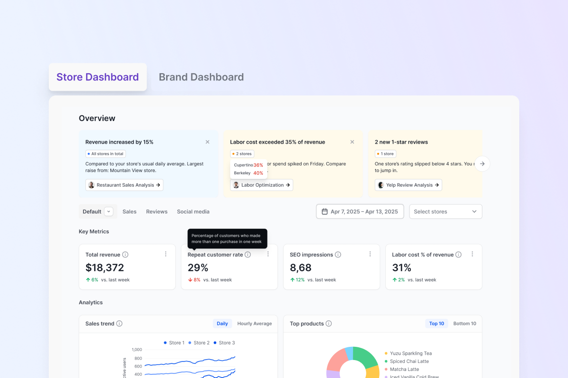
Task: Show info for Repeat customer rate
Action: (x=248, y=255)
